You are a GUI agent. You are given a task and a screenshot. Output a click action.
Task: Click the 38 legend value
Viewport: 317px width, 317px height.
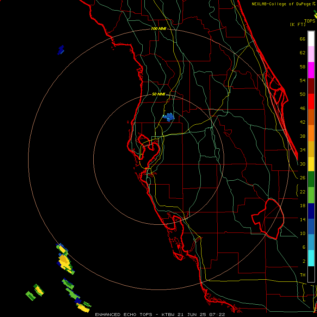tap(303, 136)
